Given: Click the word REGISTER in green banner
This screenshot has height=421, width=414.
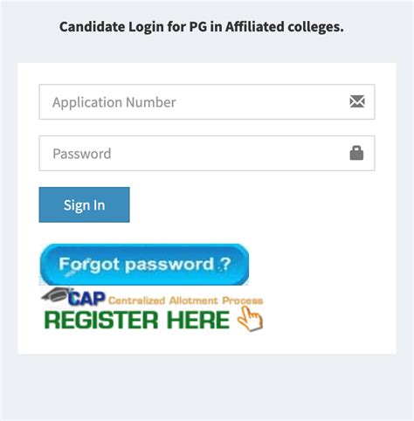Looking at the screenshot, I should point(101,320).
